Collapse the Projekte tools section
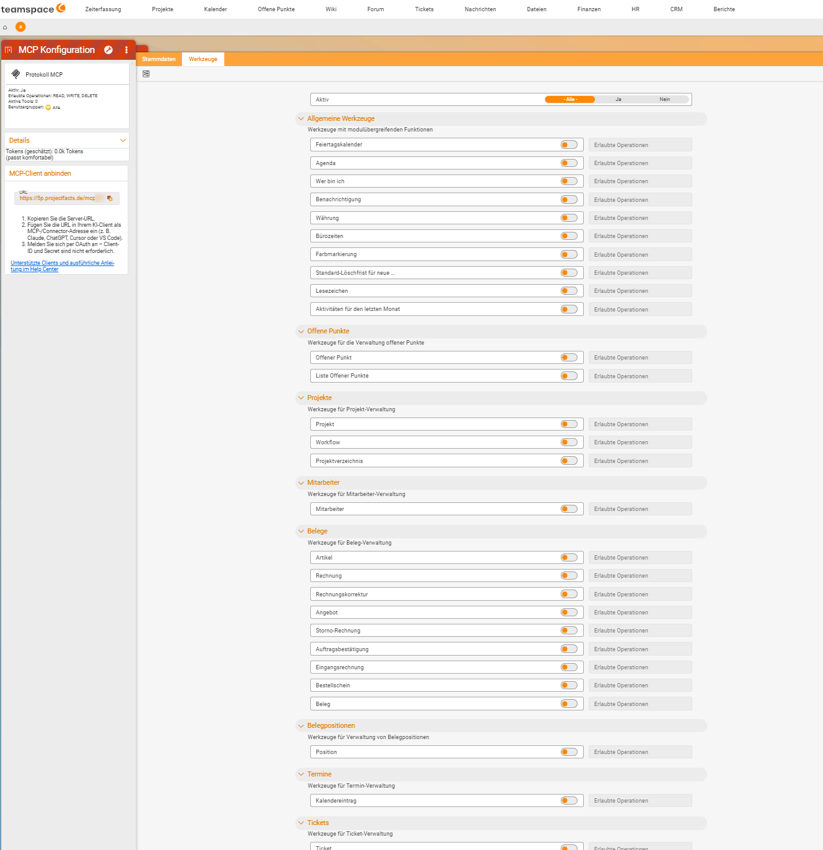823x850 pixels. (301, 398)
